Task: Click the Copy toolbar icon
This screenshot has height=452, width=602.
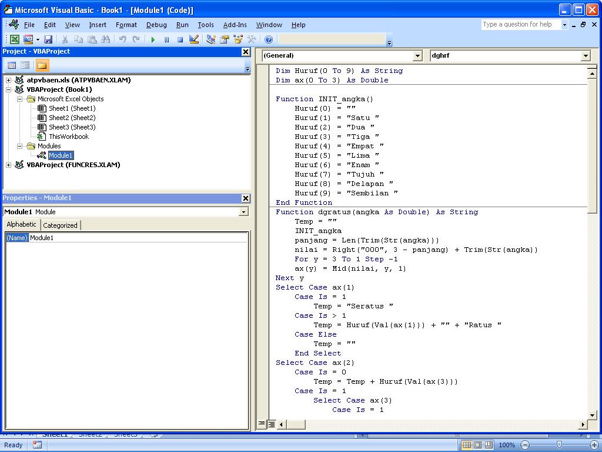Action: [x=78, y=39]
